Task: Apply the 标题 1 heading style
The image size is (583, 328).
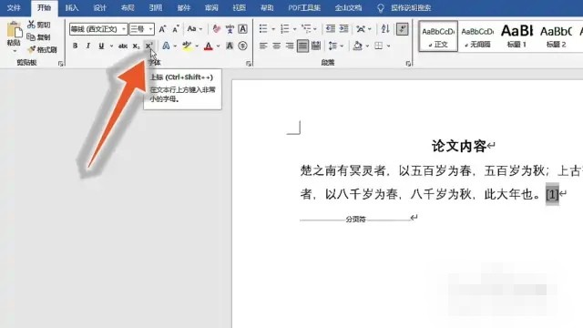Action: pos(517,36)
